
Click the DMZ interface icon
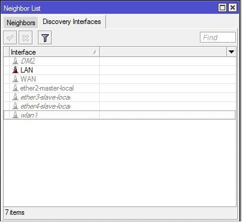[x=15, y=61]
